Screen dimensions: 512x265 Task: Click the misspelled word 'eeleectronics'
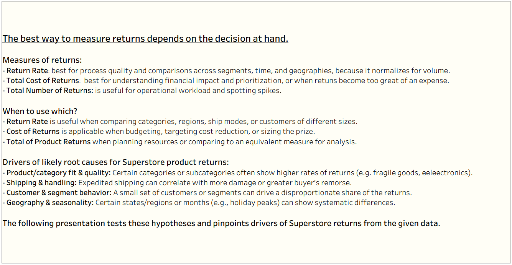pyautogui.click(x=445, y=172)
